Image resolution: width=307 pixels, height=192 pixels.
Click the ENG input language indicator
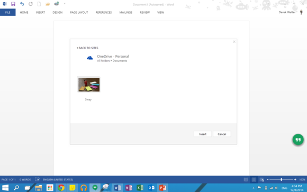pyautogui.click(x=284, y=188)
